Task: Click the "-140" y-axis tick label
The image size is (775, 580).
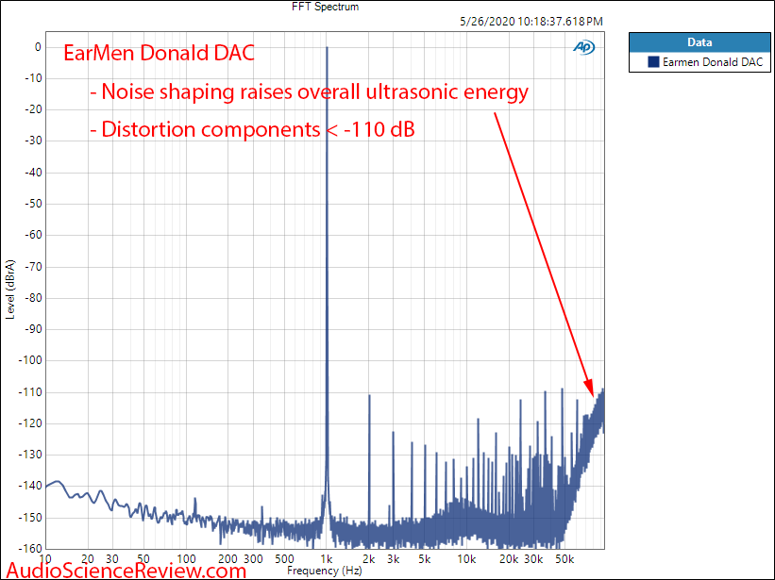Action: 30,487
